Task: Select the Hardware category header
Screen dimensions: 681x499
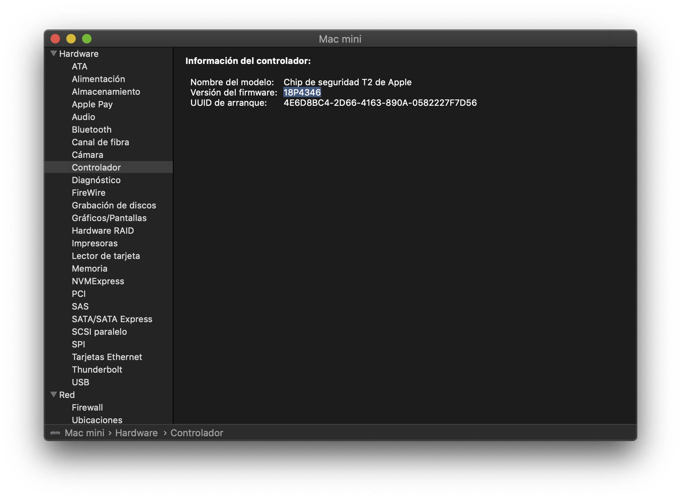Action: click(79, 54)
